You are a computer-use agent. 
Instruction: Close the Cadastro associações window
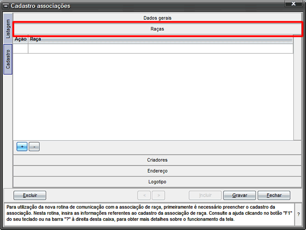294,4
